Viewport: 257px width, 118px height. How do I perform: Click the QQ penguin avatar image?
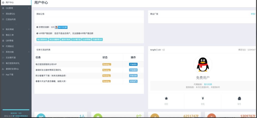[203, 65]
